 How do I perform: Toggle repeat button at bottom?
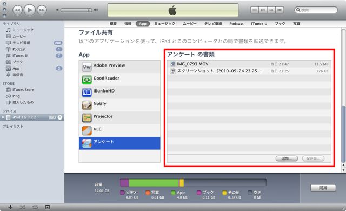pyautogui.click(x=35, y=207)
